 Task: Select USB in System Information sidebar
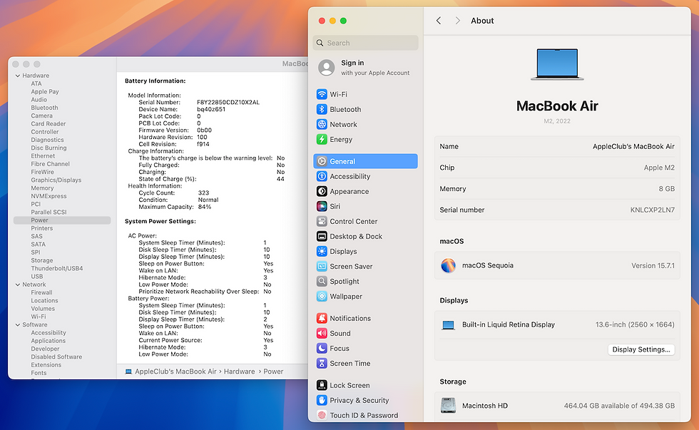click(x=37, y=276)
